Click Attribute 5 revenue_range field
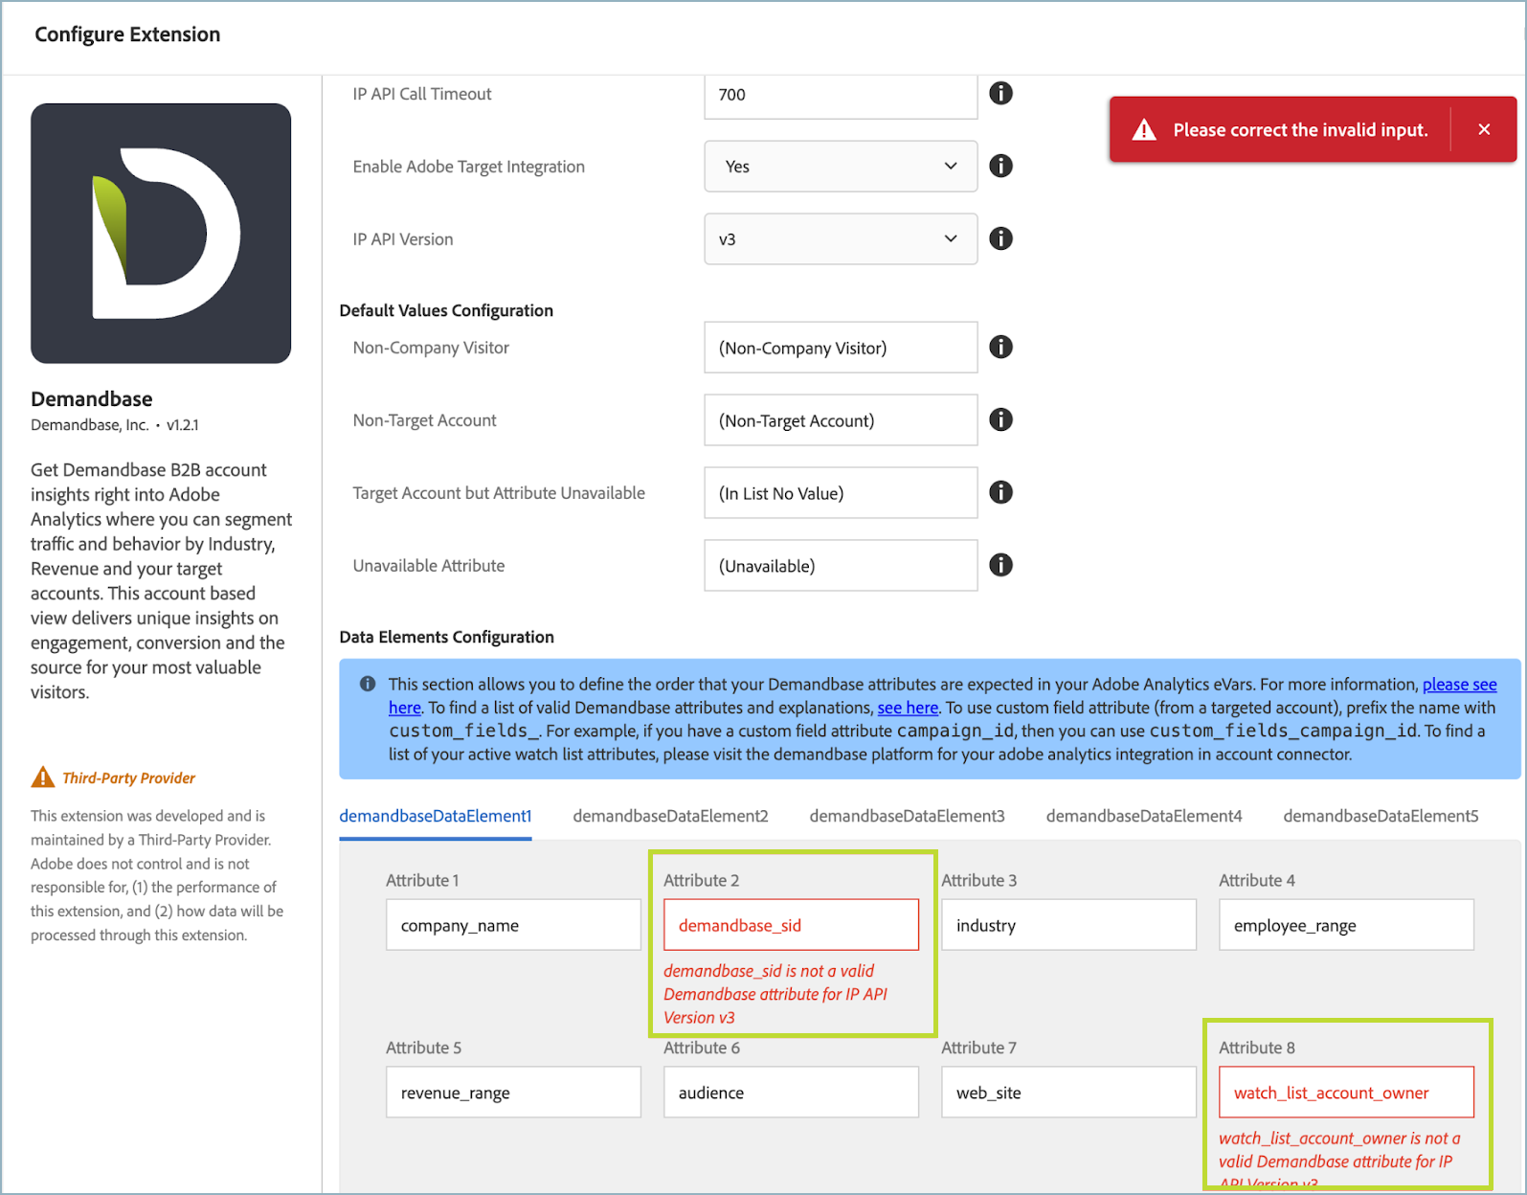The width and height of the screenshot is (1527, 1195). [513, 1093]
